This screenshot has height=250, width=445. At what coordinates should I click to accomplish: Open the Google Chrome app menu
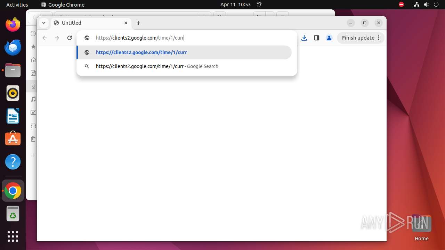pos(63,5)
